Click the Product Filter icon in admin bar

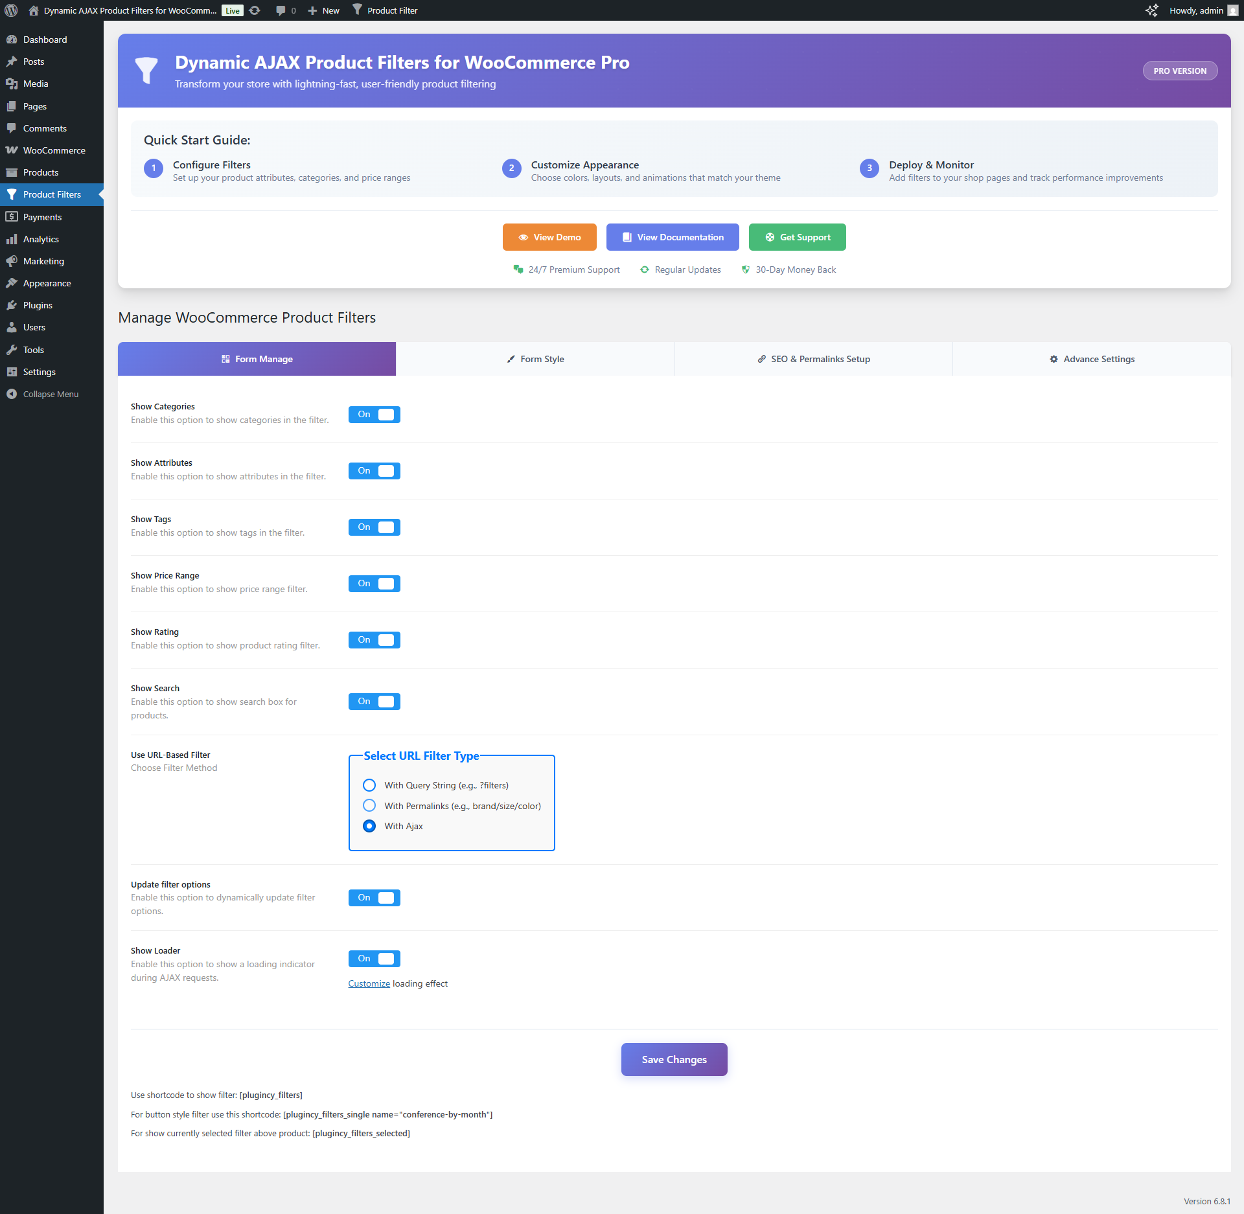[358, 10]
